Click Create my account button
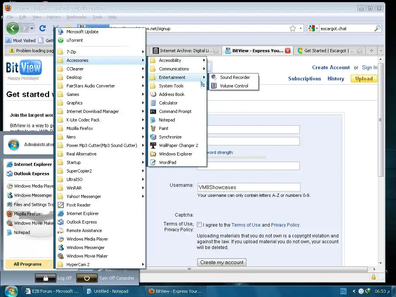 222,263
